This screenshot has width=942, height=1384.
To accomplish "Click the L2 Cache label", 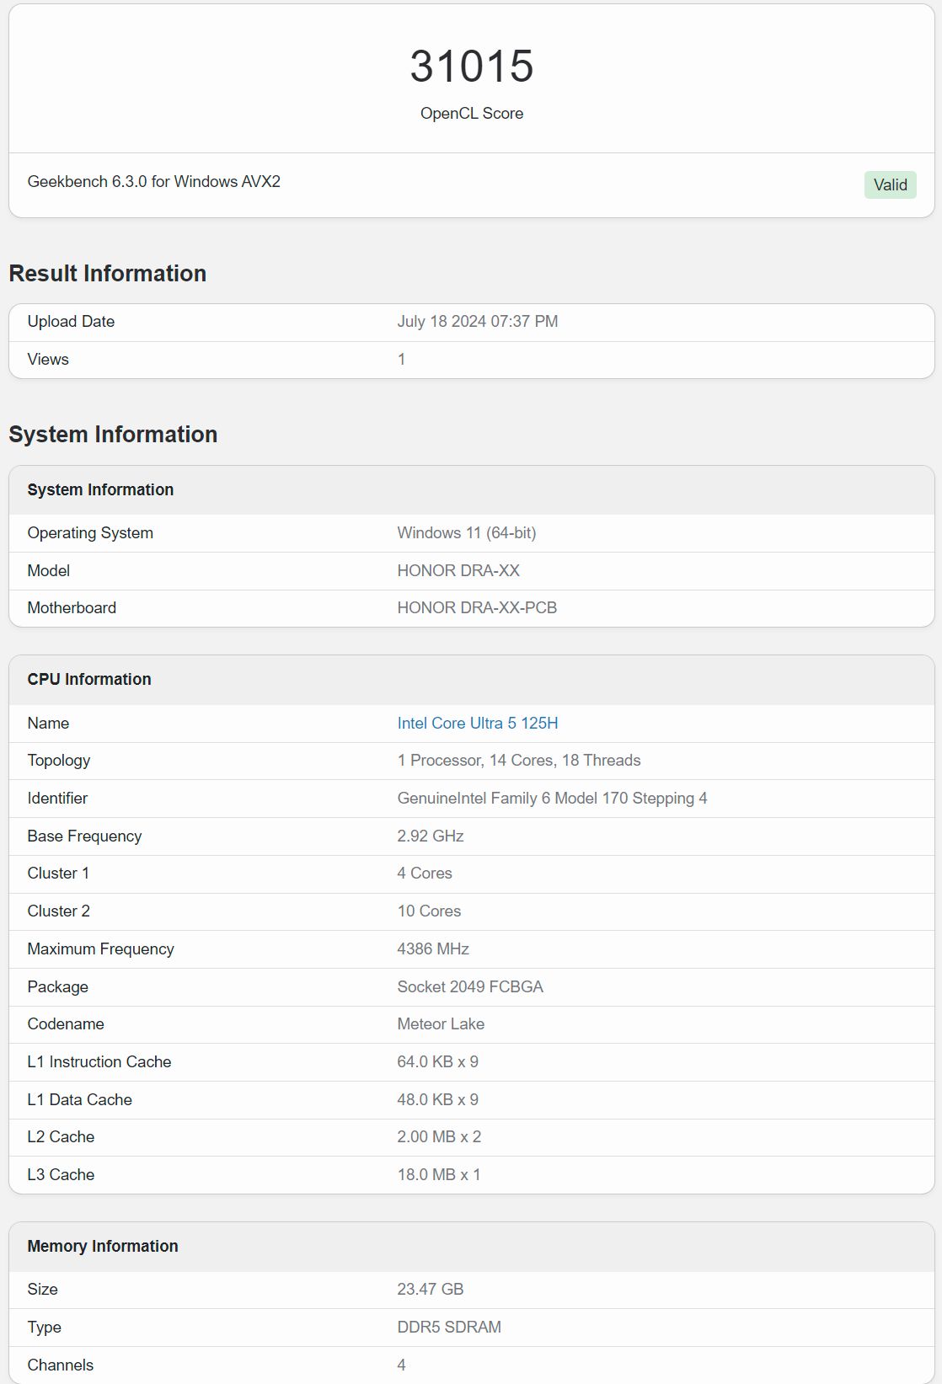I will pos(61,1136).
